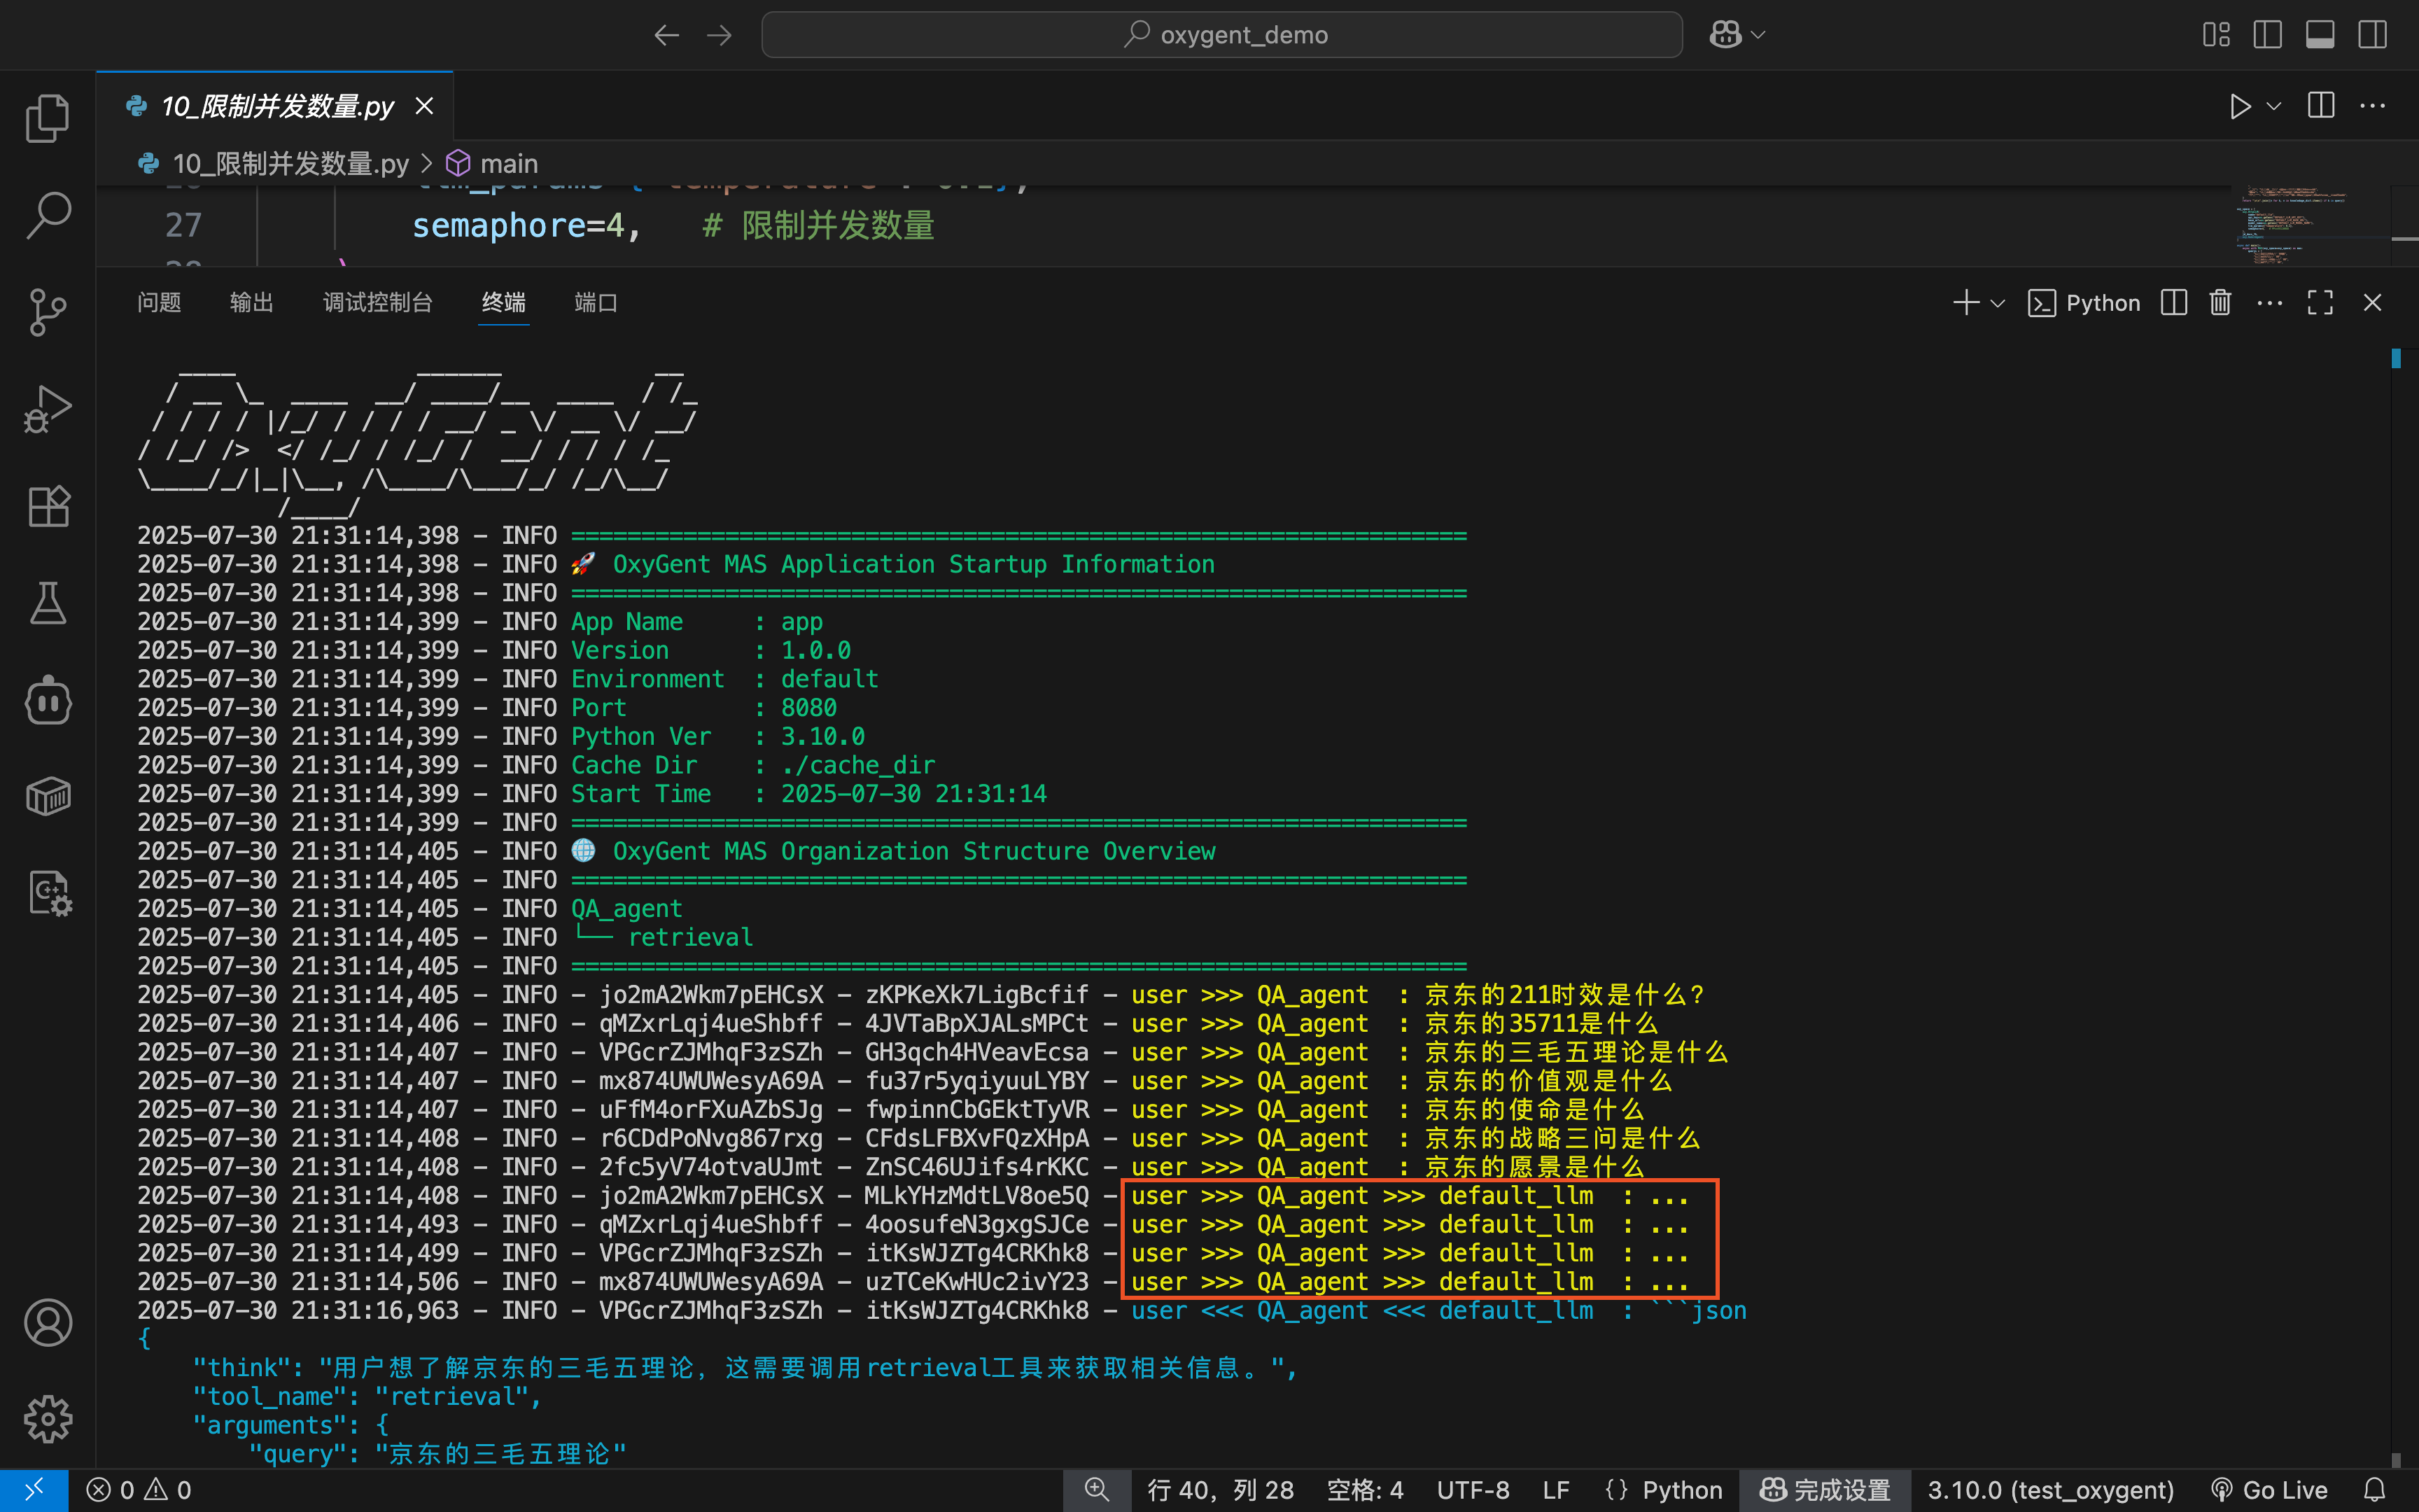Switch to the 问题 panel tab
This screenshot has width=2419, height=1512.
pos(159,303)
